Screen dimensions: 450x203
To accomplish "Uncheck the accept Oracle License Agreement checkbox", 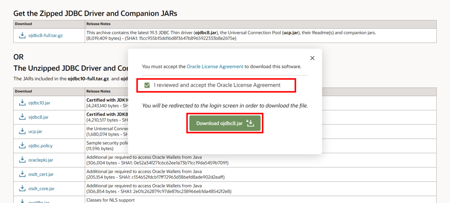I will click(x=147, y=85).
